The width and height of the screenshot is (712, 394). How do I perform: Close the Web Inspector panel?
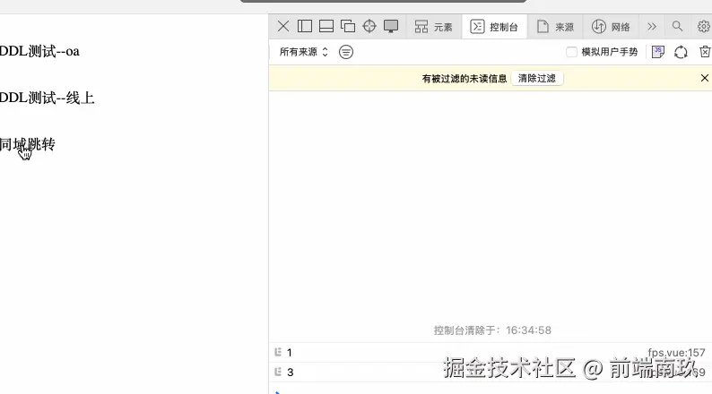point(282,26)
